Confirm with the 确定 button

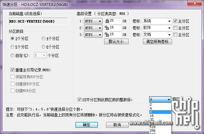point(86,125)
